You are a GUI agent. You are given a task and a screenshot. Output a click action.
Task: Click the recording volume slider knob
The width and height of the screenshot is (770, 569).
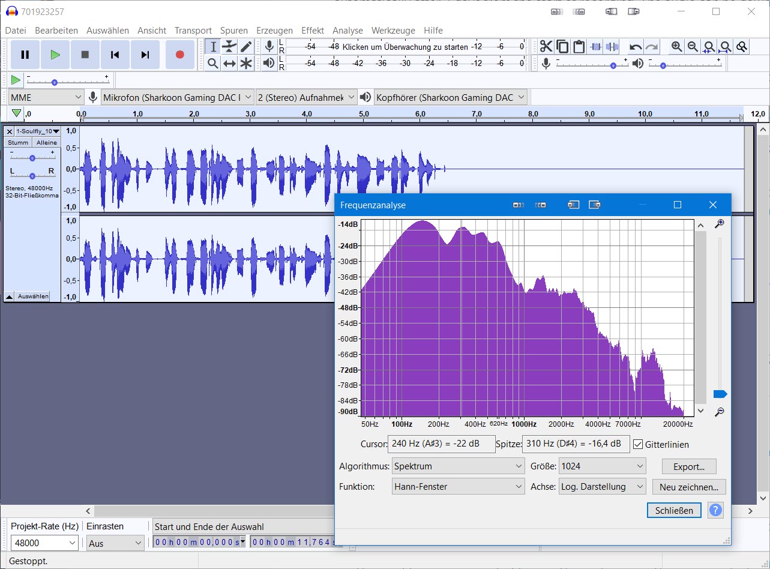pyautogui.click(x=613, y=65)
